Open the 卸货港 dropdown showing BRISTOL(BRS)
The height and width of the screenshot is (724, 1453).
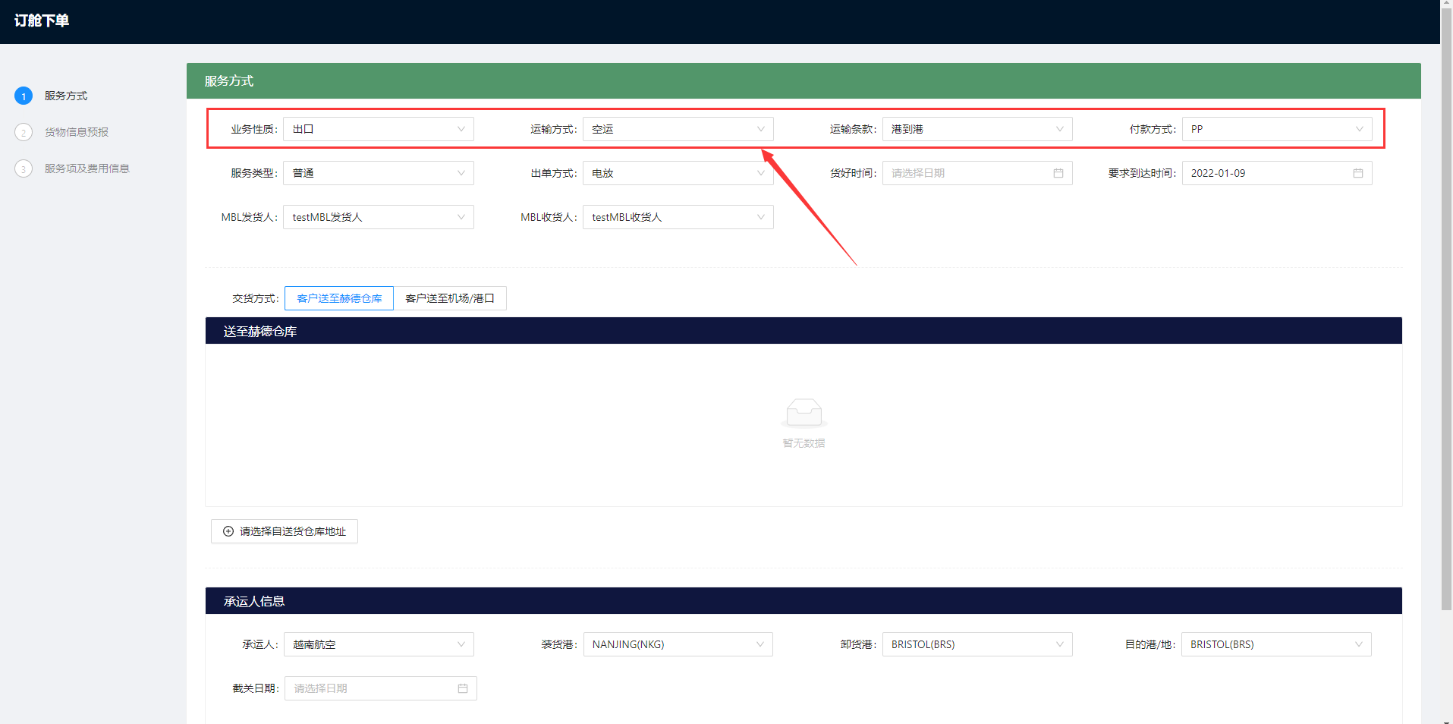(x=977, y=644)
